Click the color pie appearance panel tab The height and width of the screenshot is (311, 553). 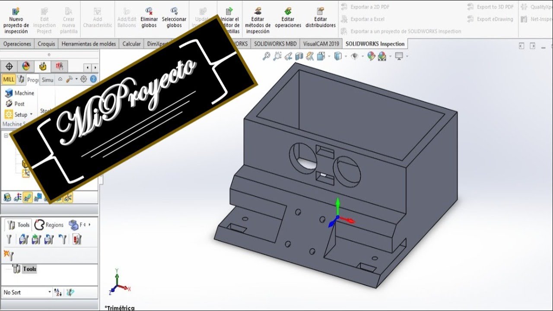[x=26, y=67]
